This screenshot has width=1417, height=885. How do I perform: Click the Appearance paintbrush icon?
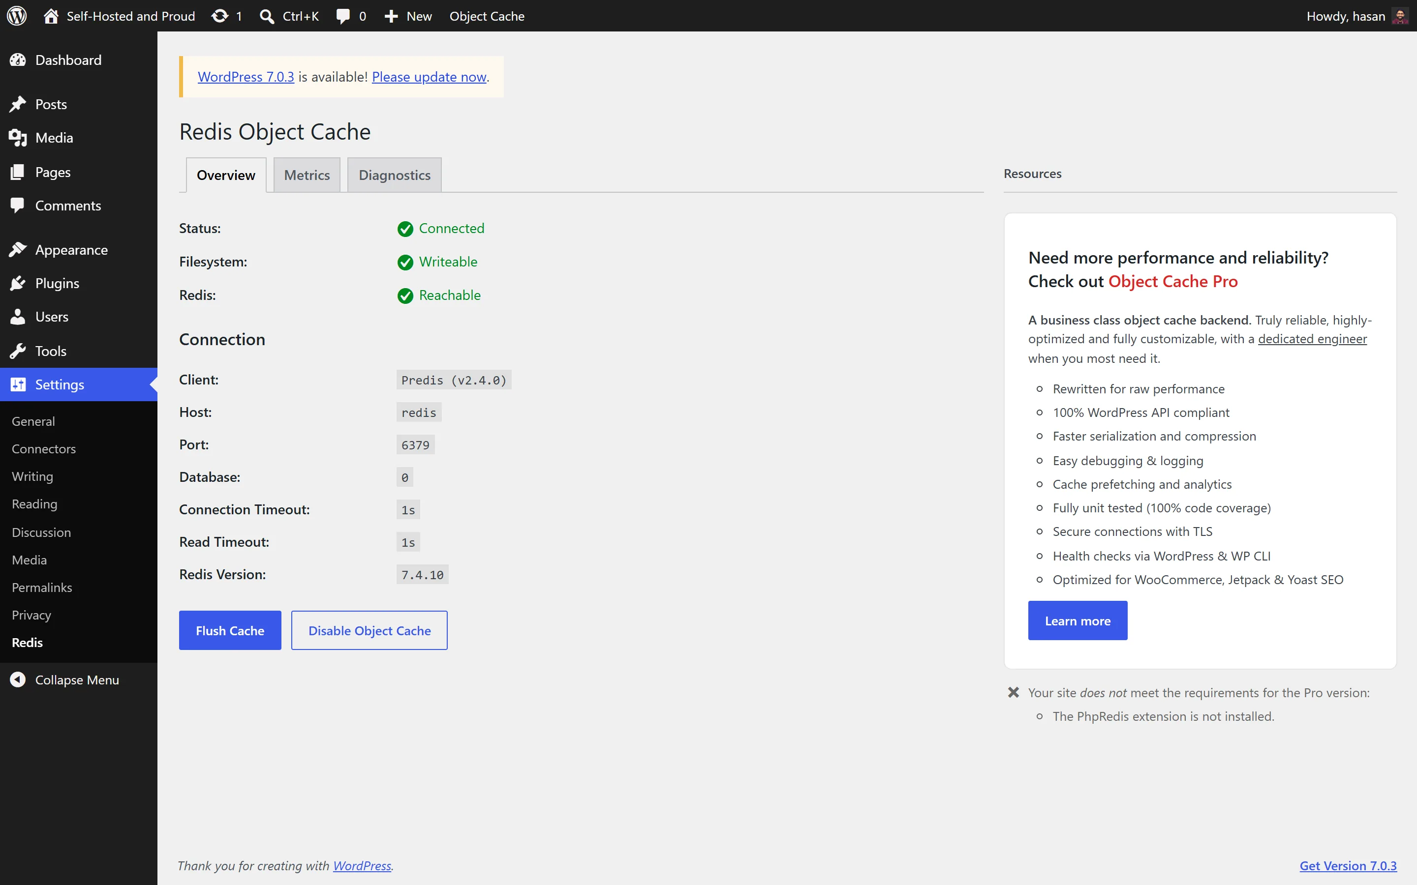[18, 250]
